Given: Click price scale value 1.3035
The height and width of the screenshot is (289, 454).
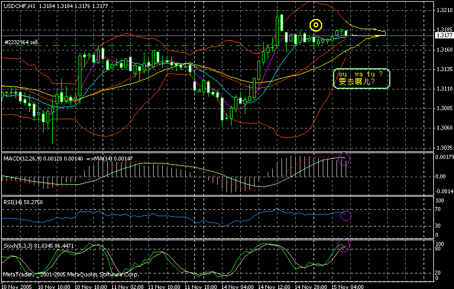Looking at the screenshot, I should pos(444,148).
